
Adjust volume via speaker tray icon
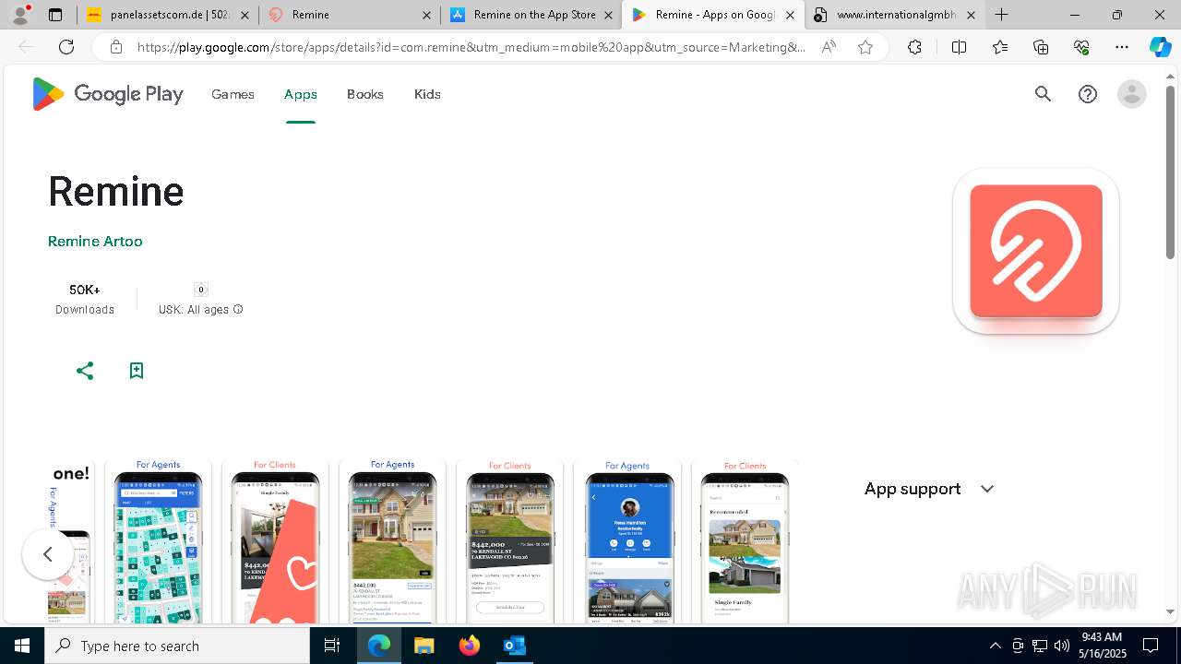(x=1062, y=646)
